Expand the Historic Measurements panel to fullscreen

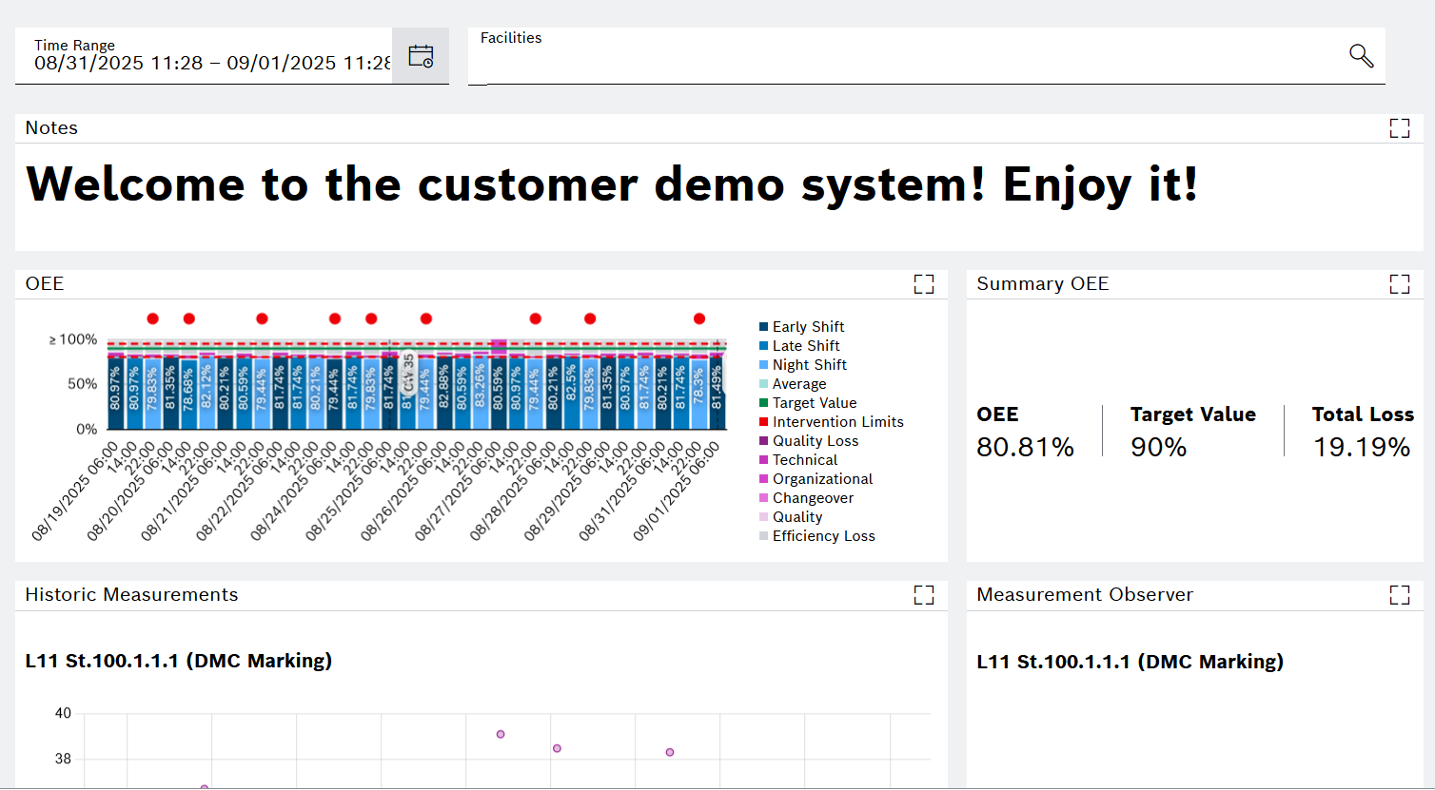[924, 594]
